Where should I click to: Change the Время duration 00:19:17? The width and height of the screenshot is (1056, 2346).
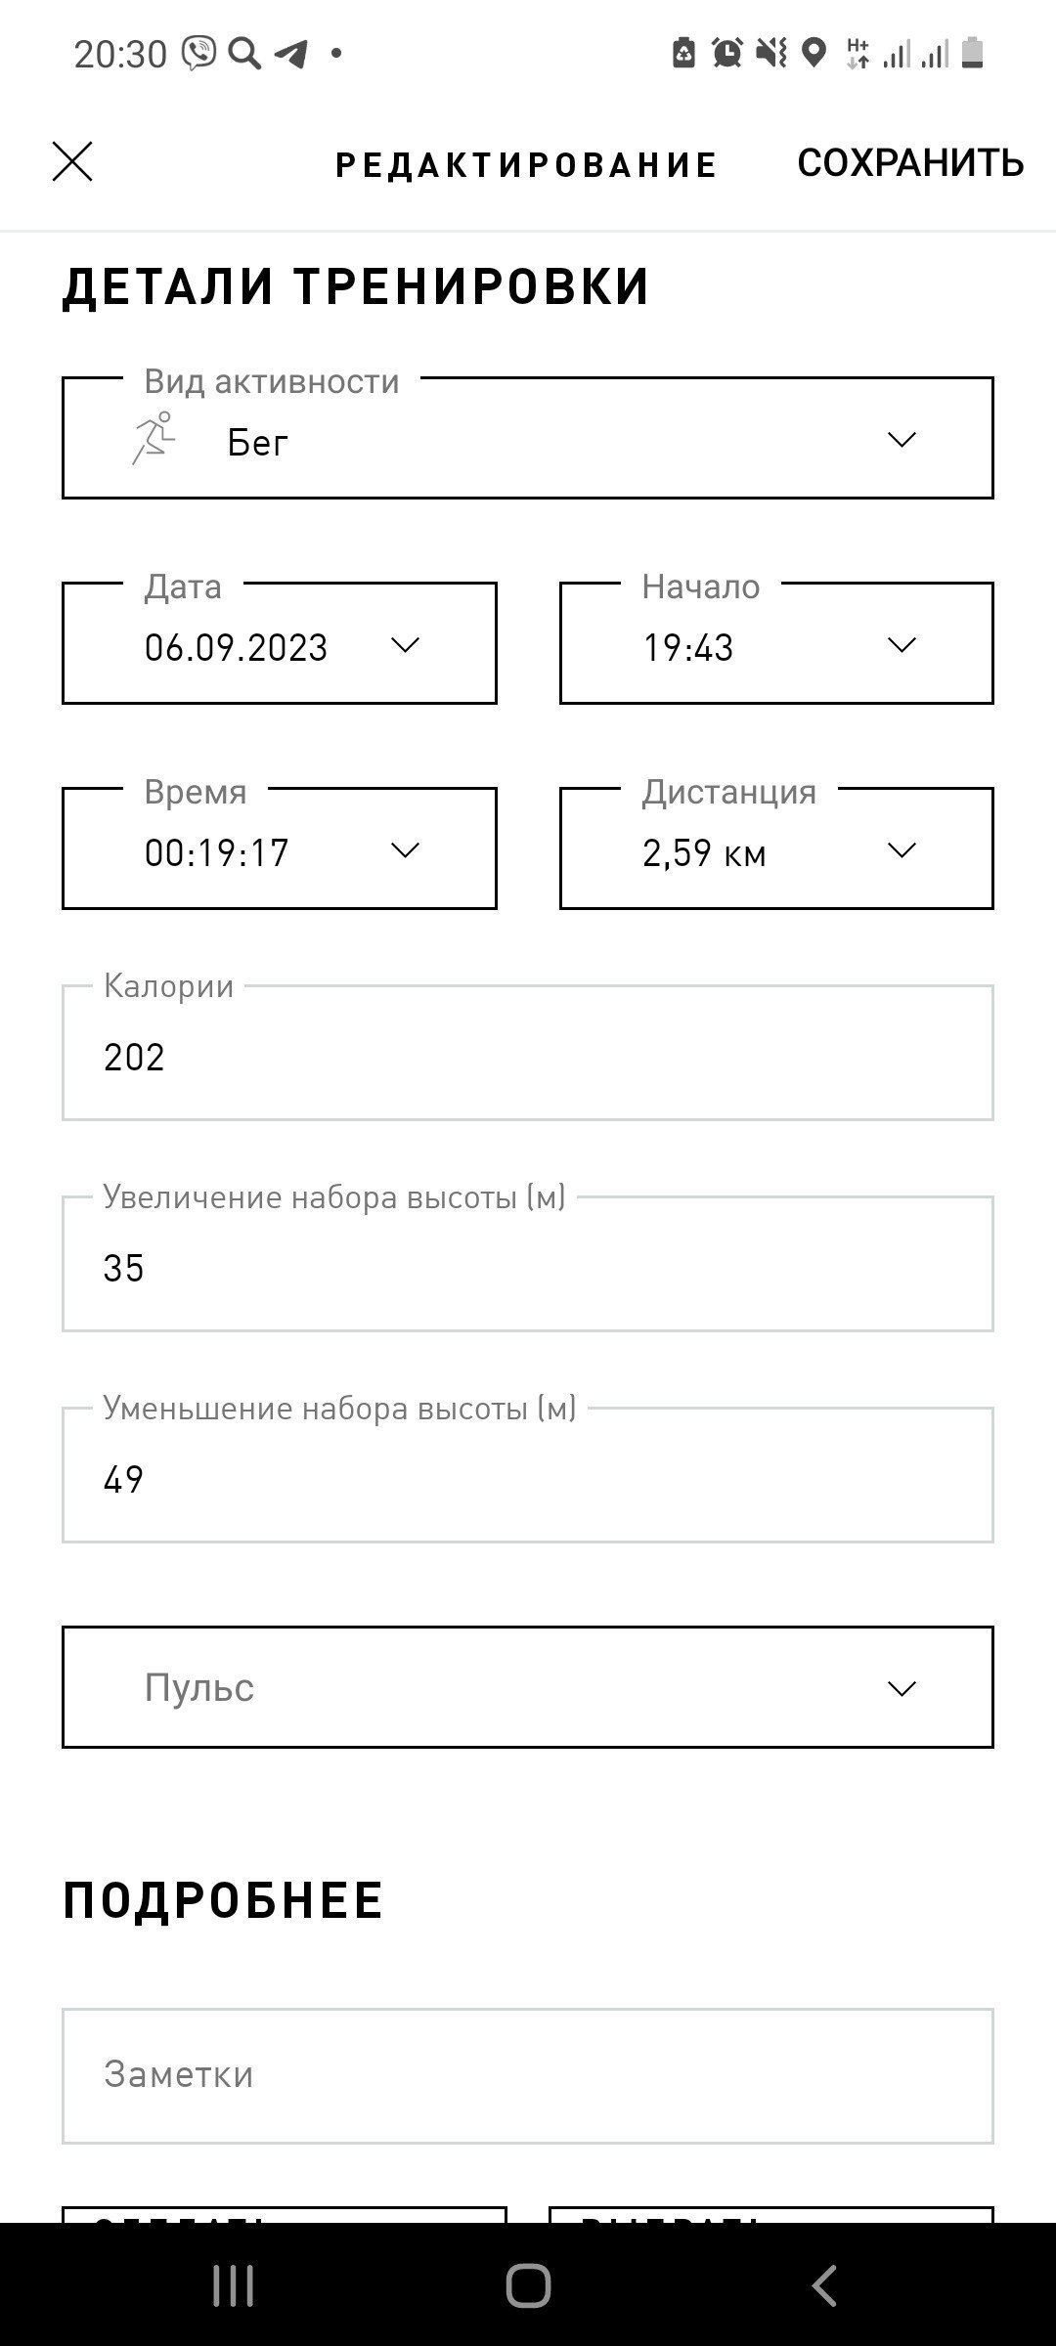(x=280, y=848)
